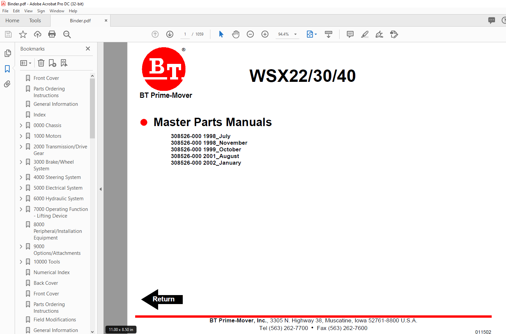Add a new bookmark
The height and width of the screenshot is (334, 506).
[52, 63]
